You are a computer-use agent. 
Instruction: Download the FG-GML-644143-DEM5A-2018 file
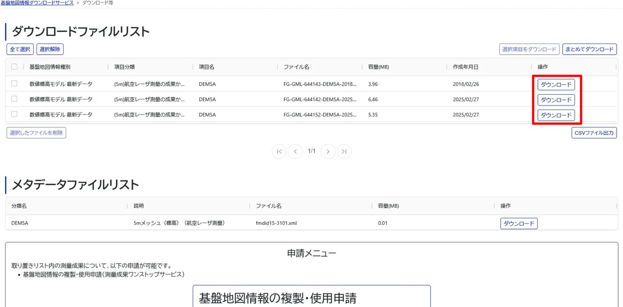pyautogui.click(x=556, y=84)
